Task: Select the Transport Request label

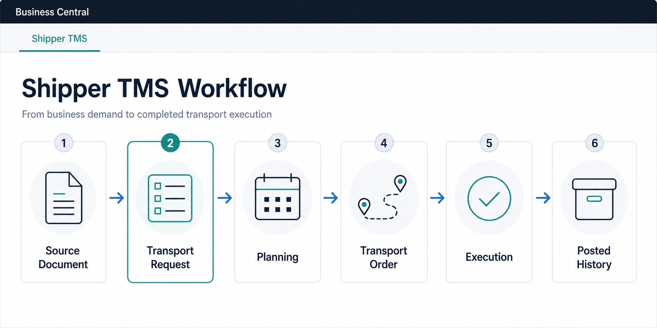Action: 170,257
